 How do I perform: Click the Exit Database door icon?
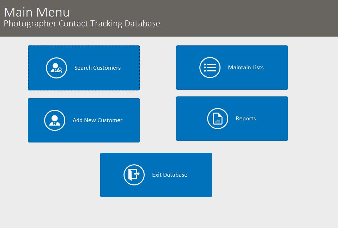coord(134,175)
